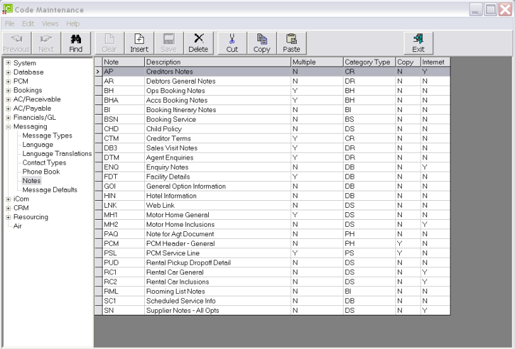Expand the iCom tree node
515x349 pixels.
(8, 199)
